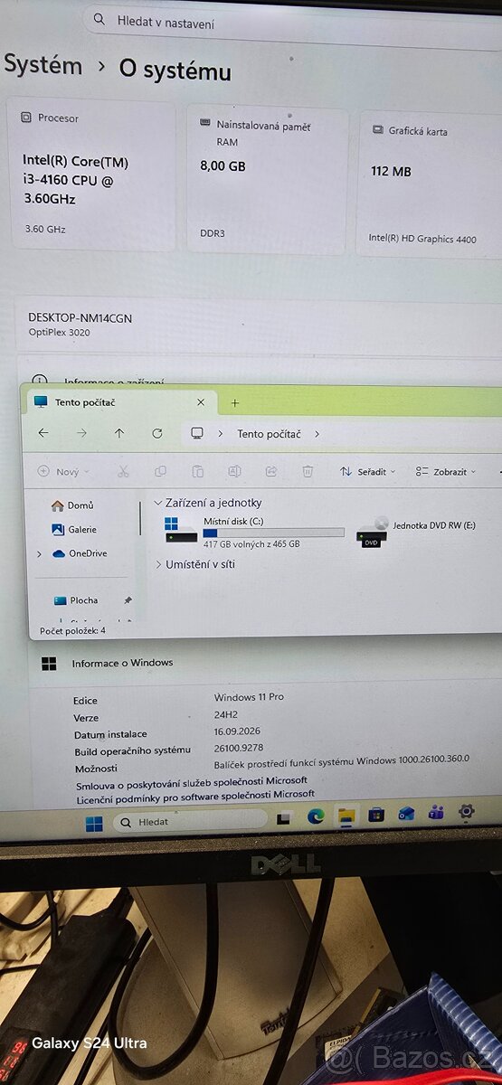Select the Jednotka DVD RW (E:) drive
Viewport: 502px width, 1085px height.
[x=416, y=532]
